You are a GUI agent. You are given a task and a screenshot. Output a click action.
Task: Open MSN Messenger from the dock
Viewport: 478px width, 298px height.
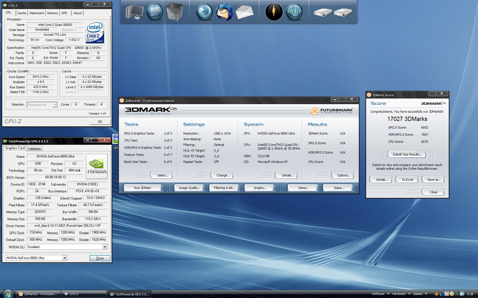point(294,12)
